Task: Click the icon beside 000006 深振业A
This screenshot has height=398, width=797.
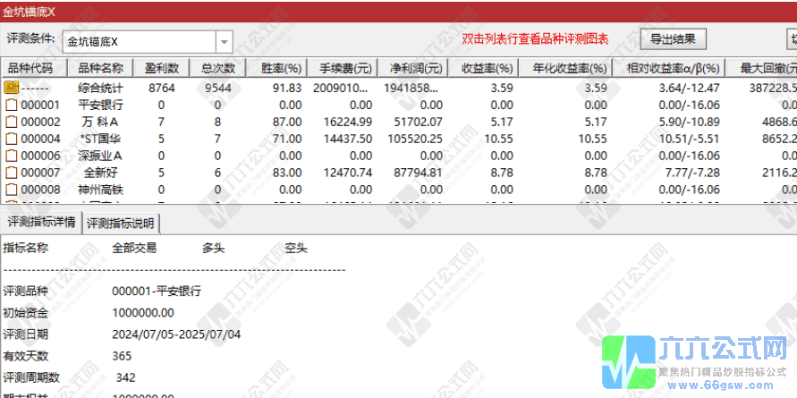Action: tap(12, 156)
